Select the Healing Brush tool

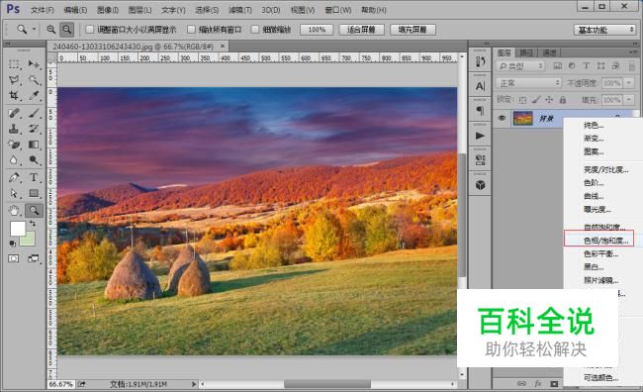point(14,113)
